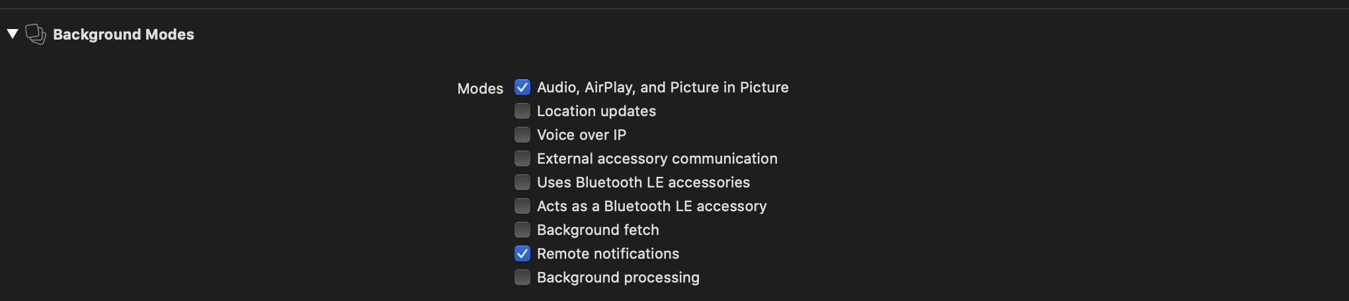The height and width of the screenshot is (301, 1349).
Task: Click the 'Remote notifications' text label
Action: (608, 253)
